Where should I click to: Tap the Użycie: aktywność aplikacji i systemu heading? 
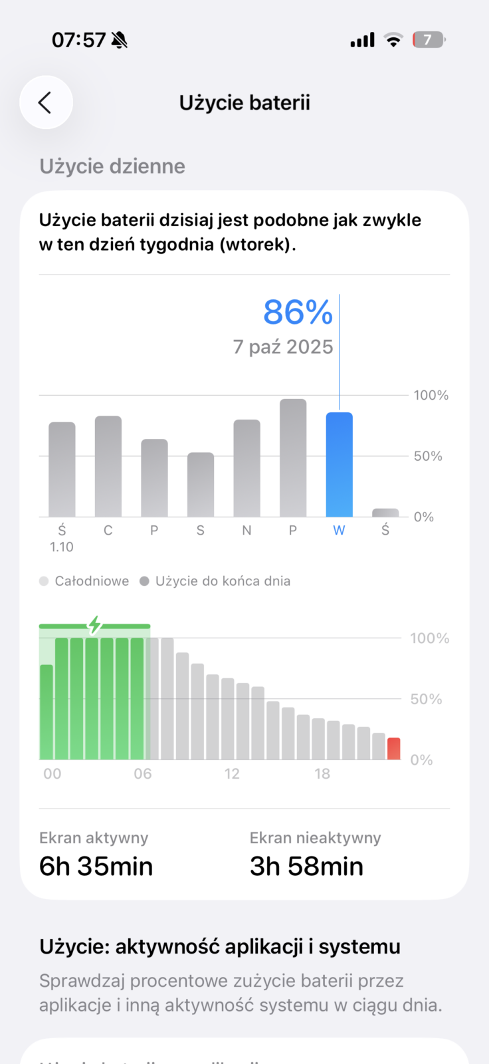[x=220, y=946]
